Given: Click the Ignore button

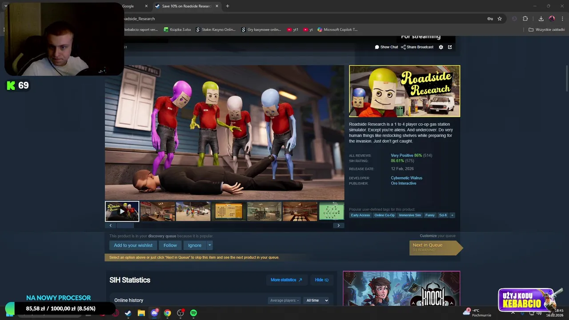Looking at the screenshot, I should (195, 245).
